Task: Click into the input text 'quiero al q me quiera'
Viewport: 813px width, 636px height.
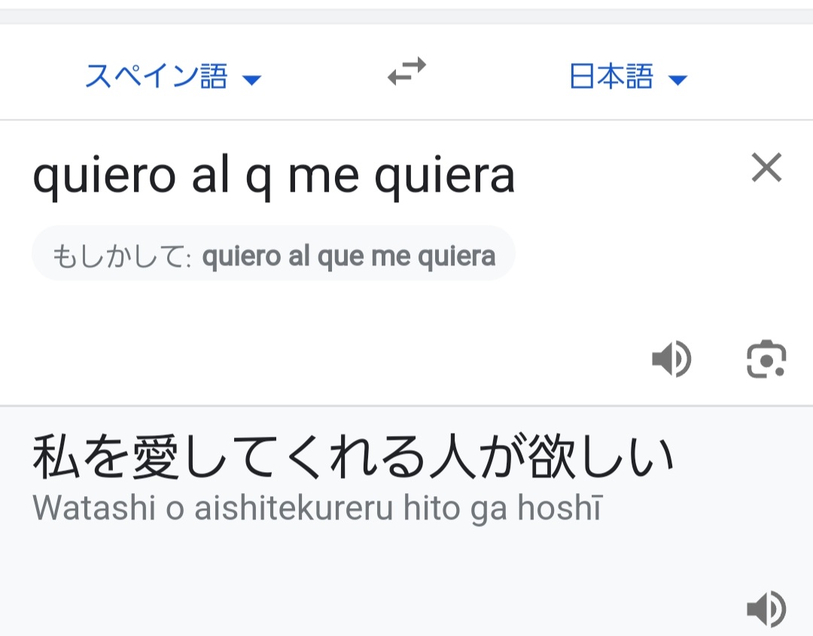Action: pos(274,176)
